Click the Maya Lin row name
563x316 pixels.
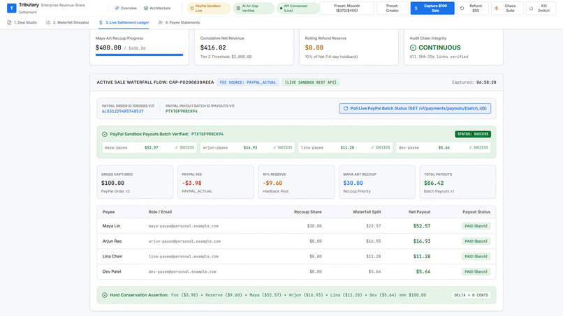click(x=111, y=226)
